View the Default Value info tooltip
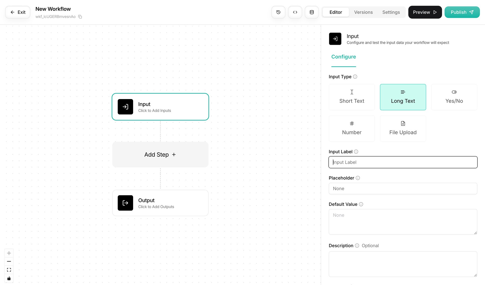 pos(361,204)
